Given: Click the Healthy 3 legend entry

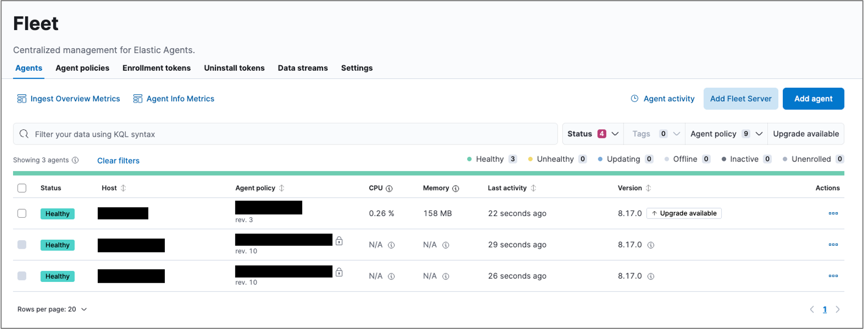Looking at the screenshot, I should (492, 159).
